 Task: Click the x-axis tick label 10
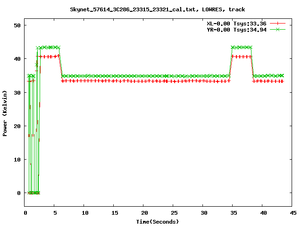[85, 213]
